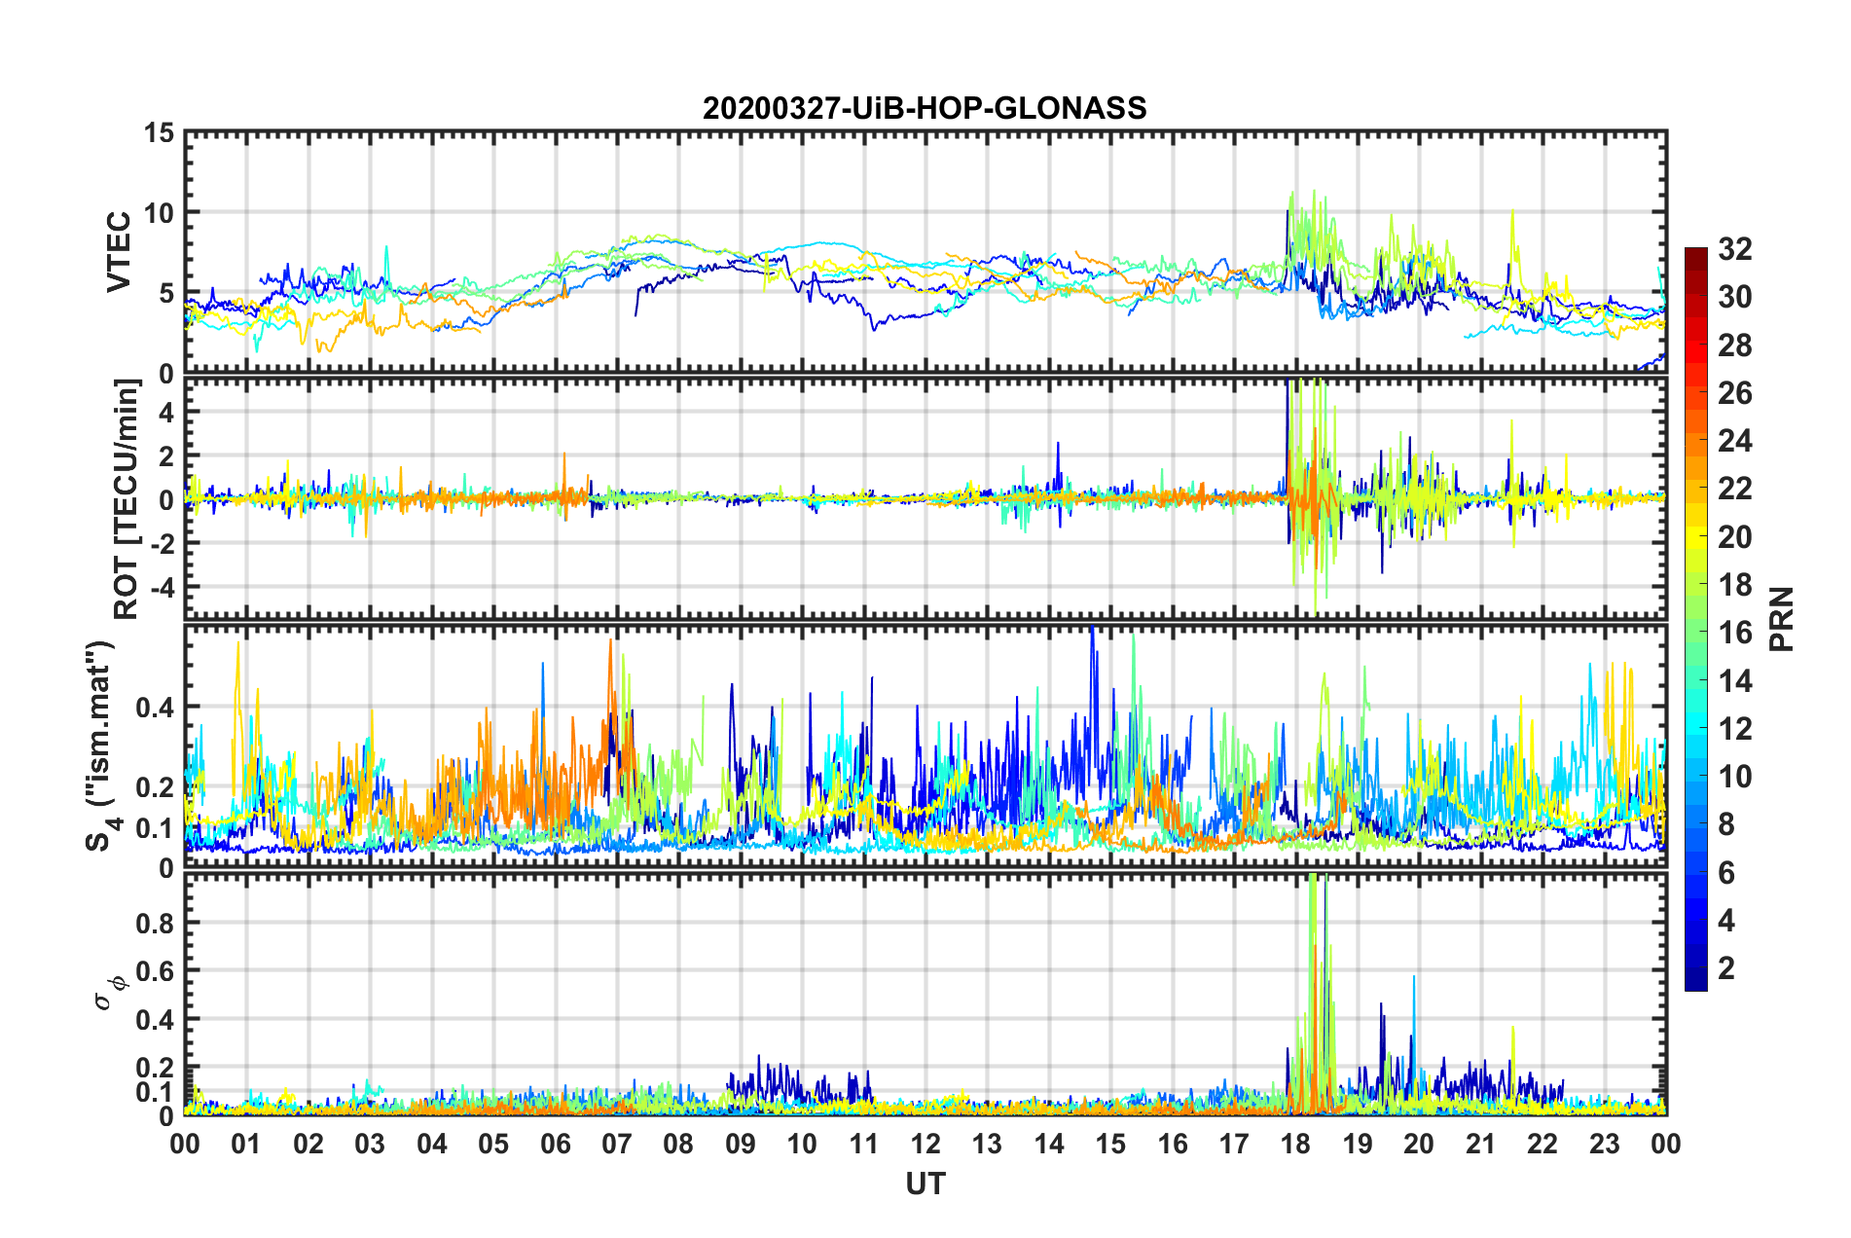This screenshot has height=1238, width=1851.
Task: Click the sigma phi axis label
Action: (109, 993)
